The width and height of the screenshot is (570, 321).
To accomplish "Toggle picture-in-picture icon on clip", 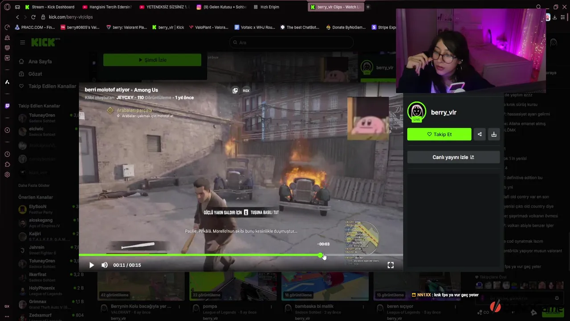I will click(235, 91).
